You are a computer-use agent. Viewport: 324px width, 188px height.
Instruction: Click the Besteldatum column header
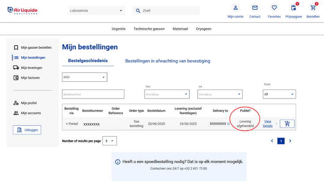(x=156, y=111)
